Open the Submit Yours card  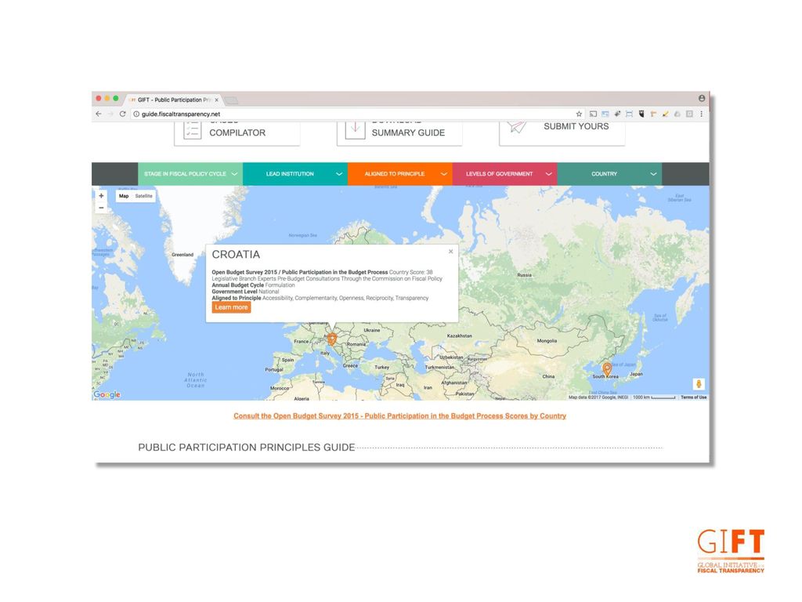(x=562, y=133)
